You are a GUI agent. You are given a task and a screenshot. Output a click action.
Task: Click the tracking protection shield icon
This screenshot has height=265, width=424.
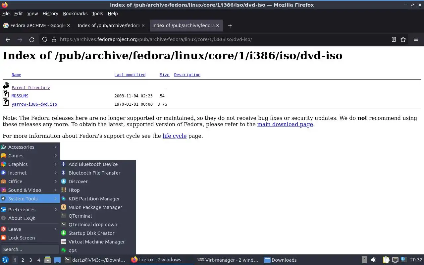[x=45, y=39]
